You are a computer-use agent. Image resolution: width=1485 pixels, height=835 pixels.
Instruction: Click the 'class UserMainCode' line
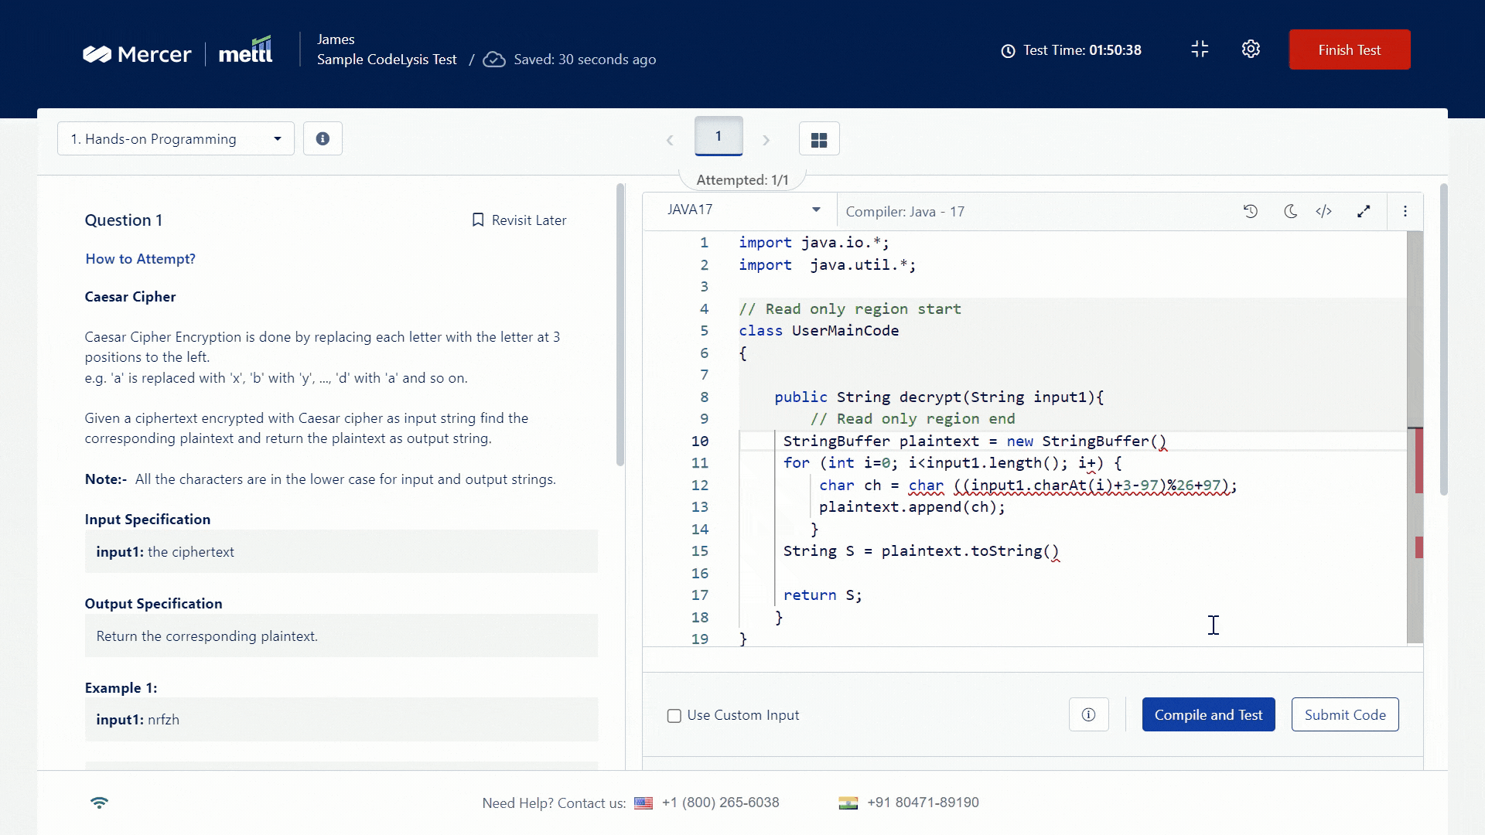(x=818, y=331)
